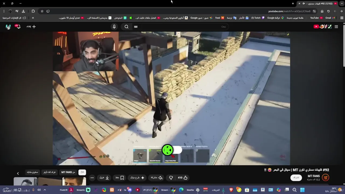Open the first recommended video thumbnail
The width and height of the screenshot is (345, 194).
[x=74, y=182]
